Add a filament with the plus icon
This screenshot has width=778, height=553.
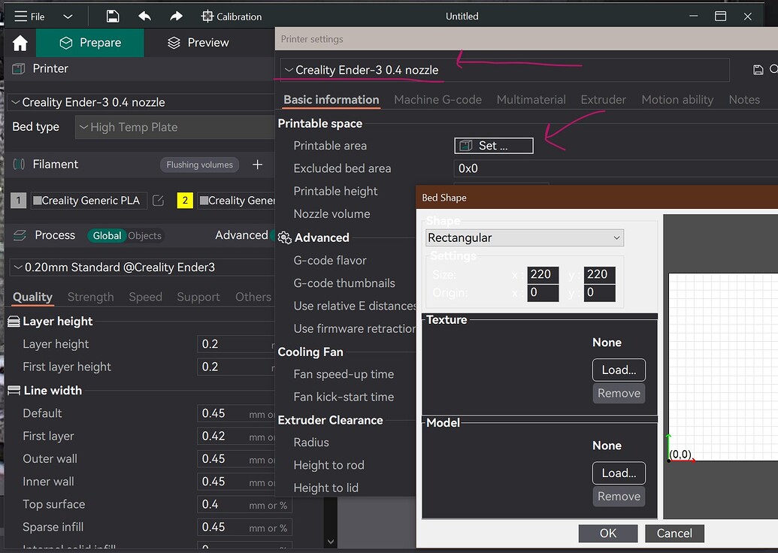(x=258, y=165)
